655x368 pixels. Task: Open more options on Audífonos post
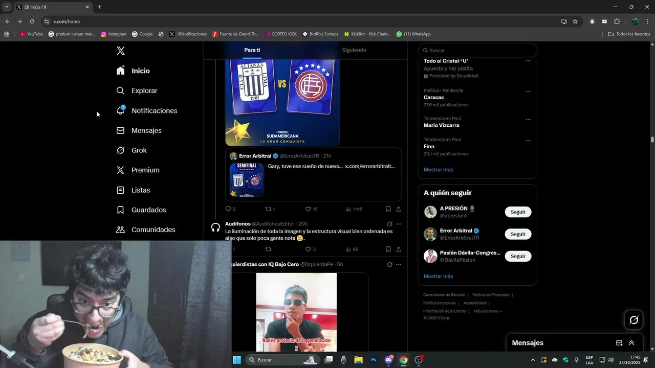coord(399,224)
